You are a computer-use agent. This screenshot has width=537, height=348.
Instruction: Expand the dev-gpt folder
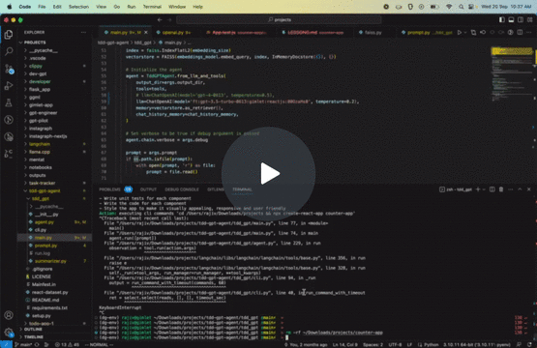(54, 73)
